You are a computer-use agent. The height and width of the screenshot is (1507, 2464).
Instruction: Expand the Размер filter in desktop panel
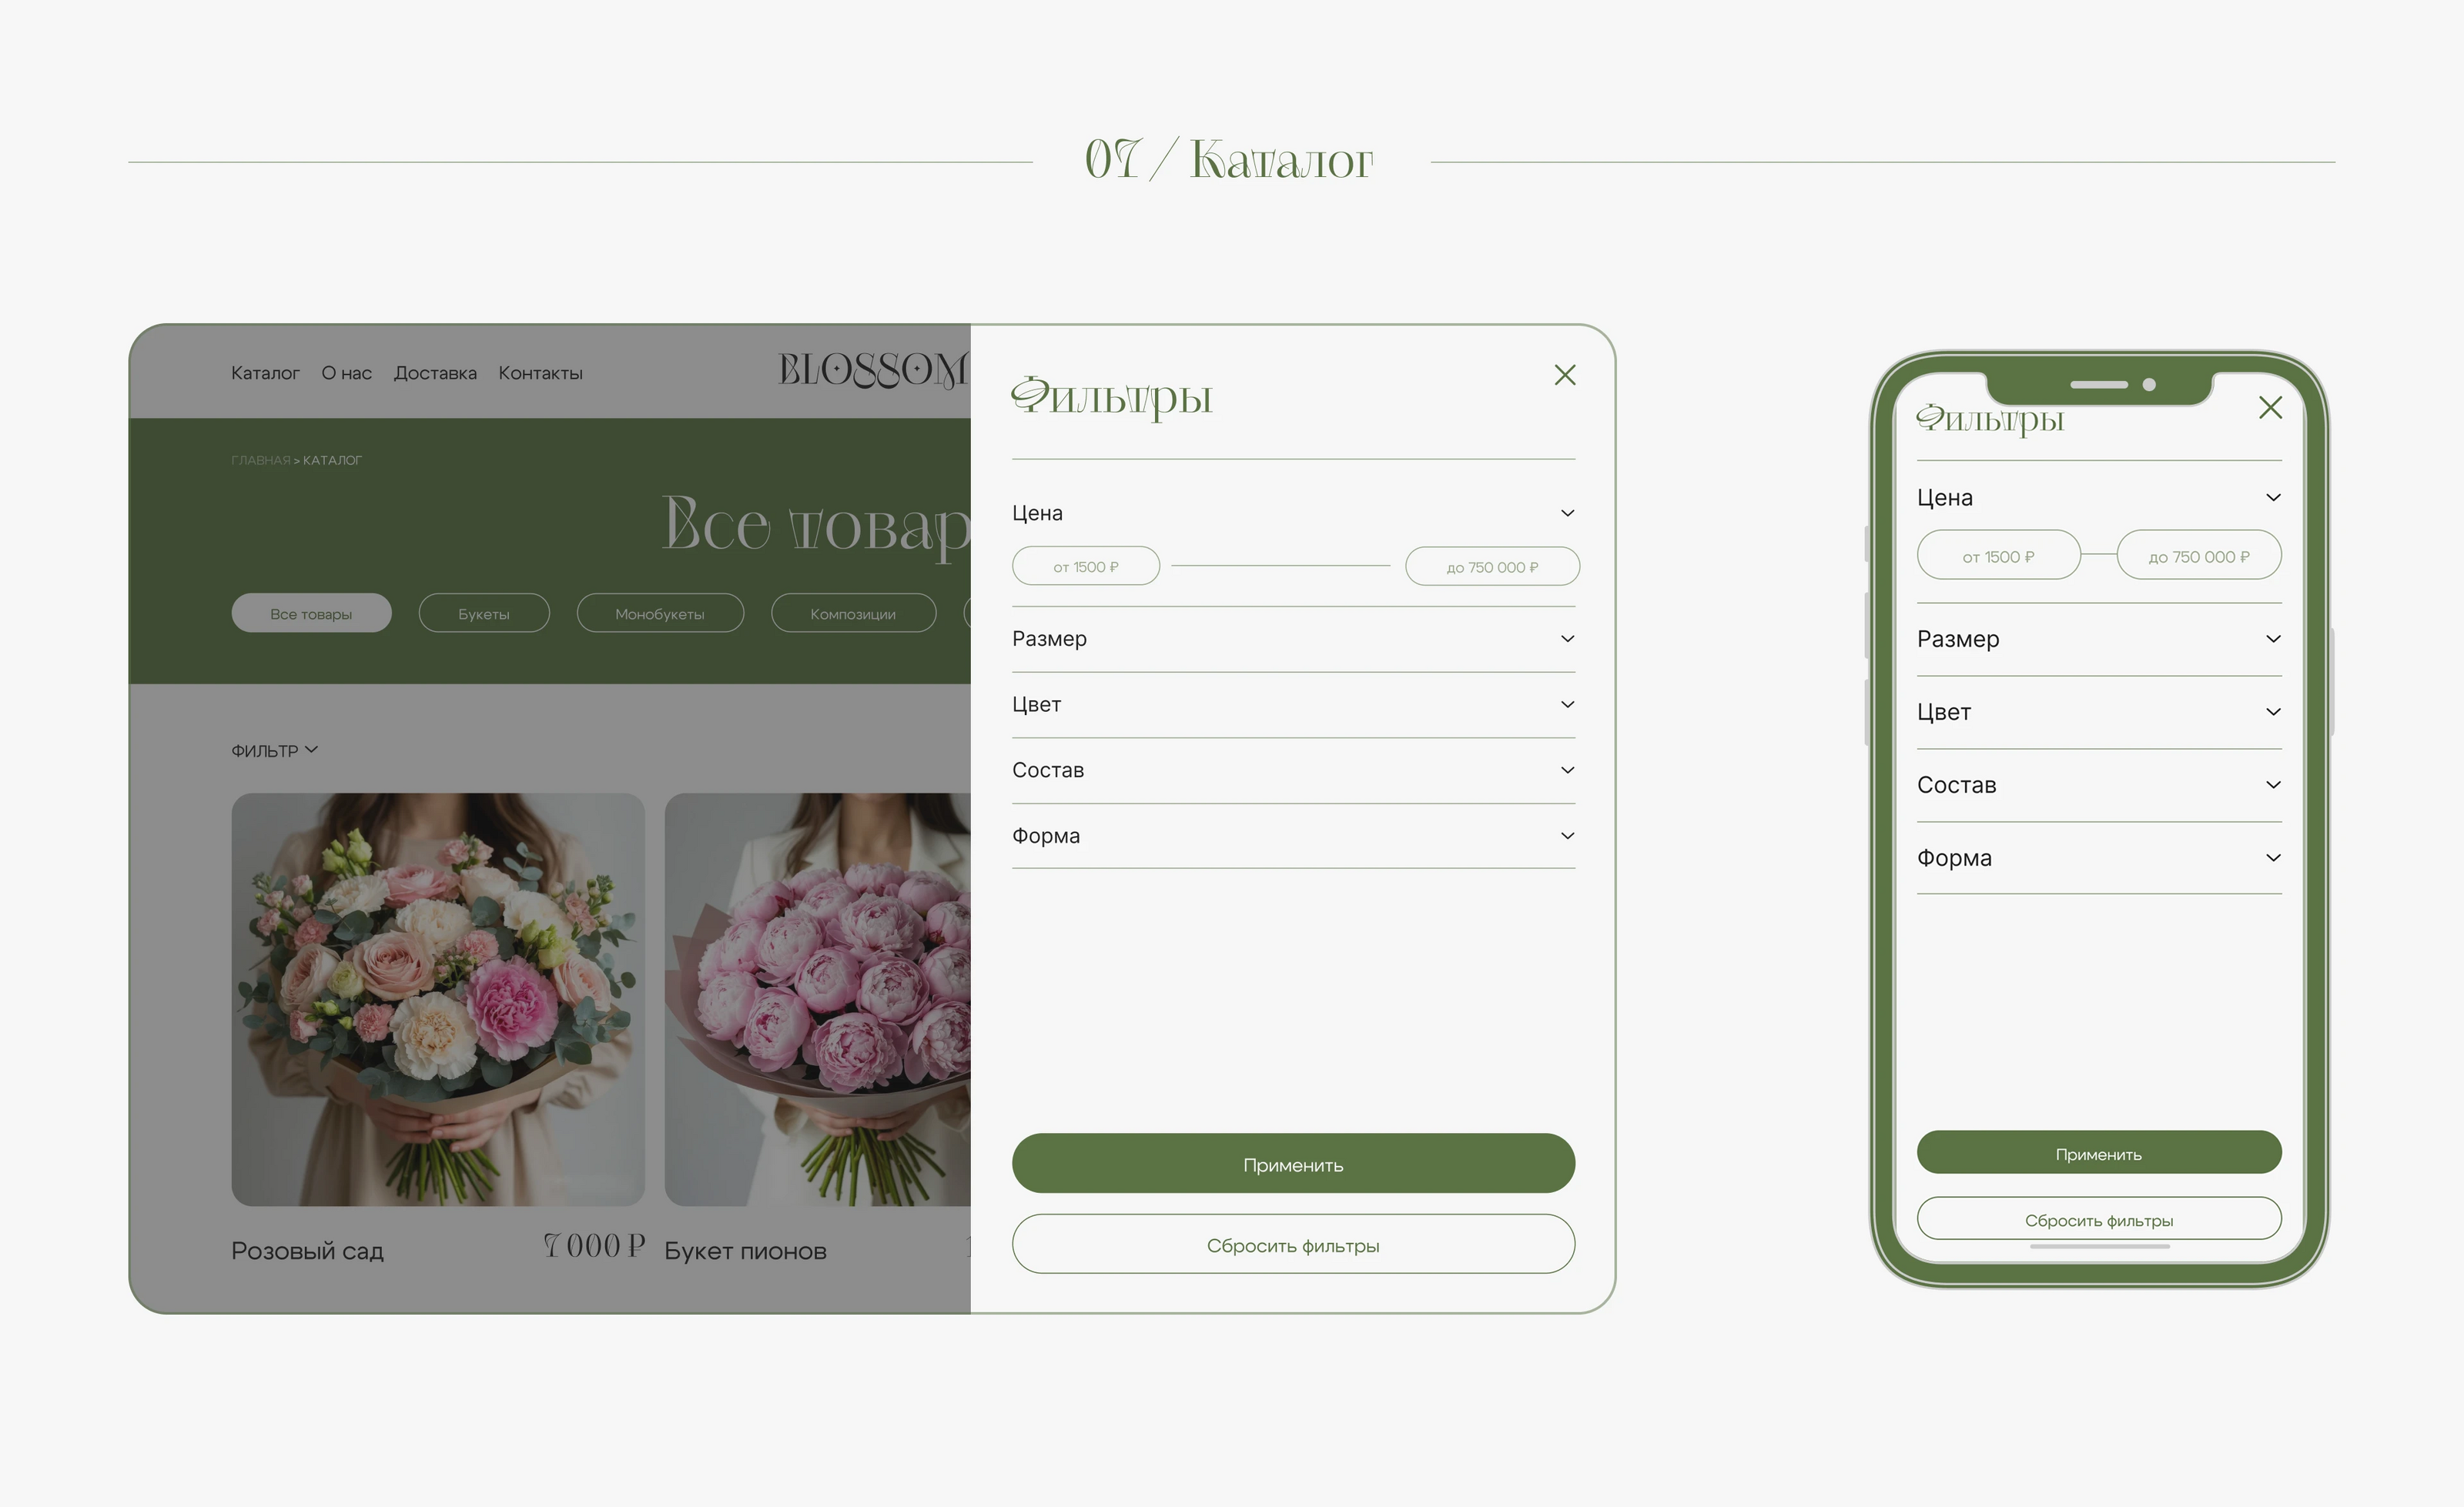click(1567, 639)
